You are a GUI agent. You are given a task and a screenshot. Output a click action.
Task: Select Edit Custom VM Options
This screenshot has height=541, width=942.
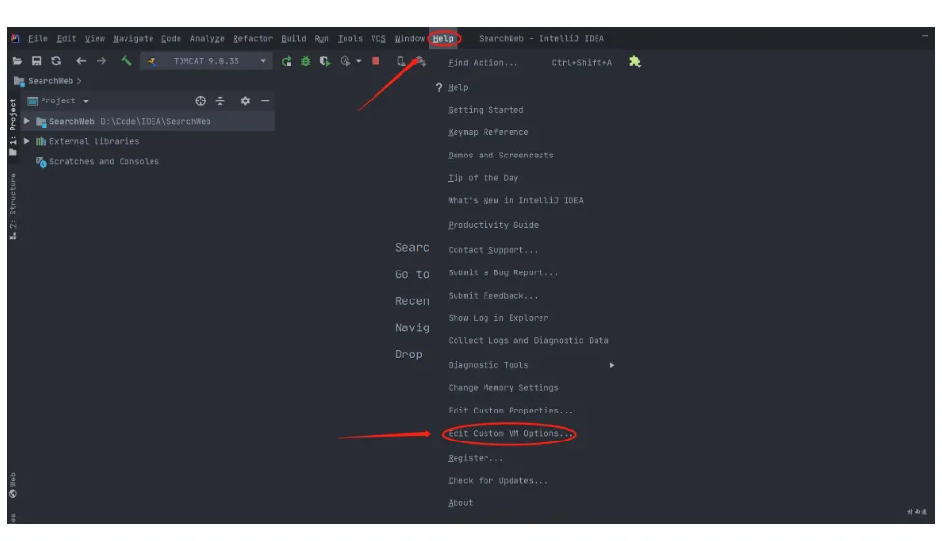coord(511,433)
